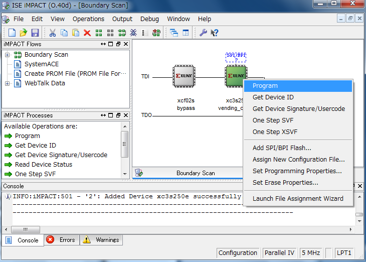This screenshot has height=262, width=366.
Task: Click the Paste clipboard icon
Action: (76, 33)
